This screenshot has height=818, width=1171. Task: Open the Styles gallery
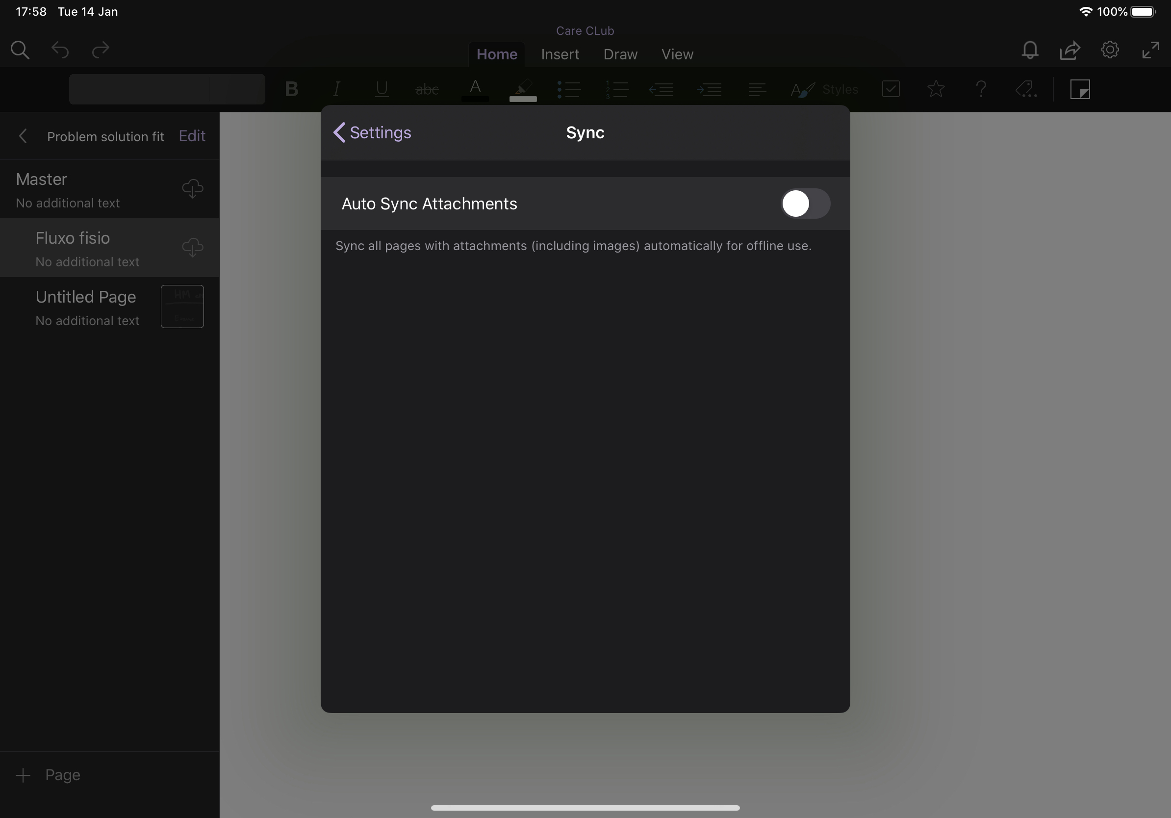[x=824, y=90]
